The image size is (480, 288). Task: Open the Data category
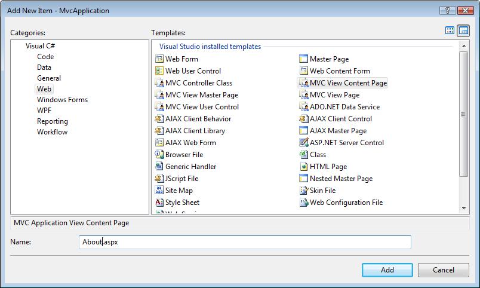(44, 68)
